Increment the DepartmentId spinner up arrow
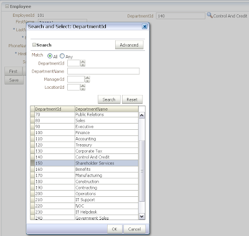 pyautogui.click(x=83, y=61)
